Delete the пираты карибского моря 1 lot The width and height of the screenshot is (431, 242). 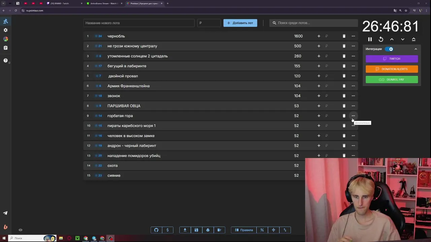(344, 126)
